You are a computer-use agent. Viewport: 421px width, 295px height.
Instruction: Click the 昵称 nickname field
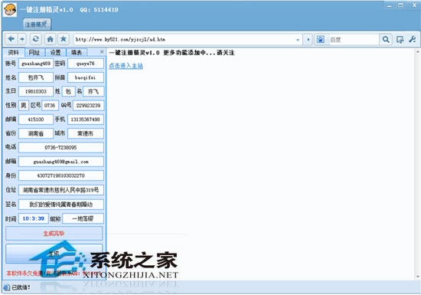(83, 218)
